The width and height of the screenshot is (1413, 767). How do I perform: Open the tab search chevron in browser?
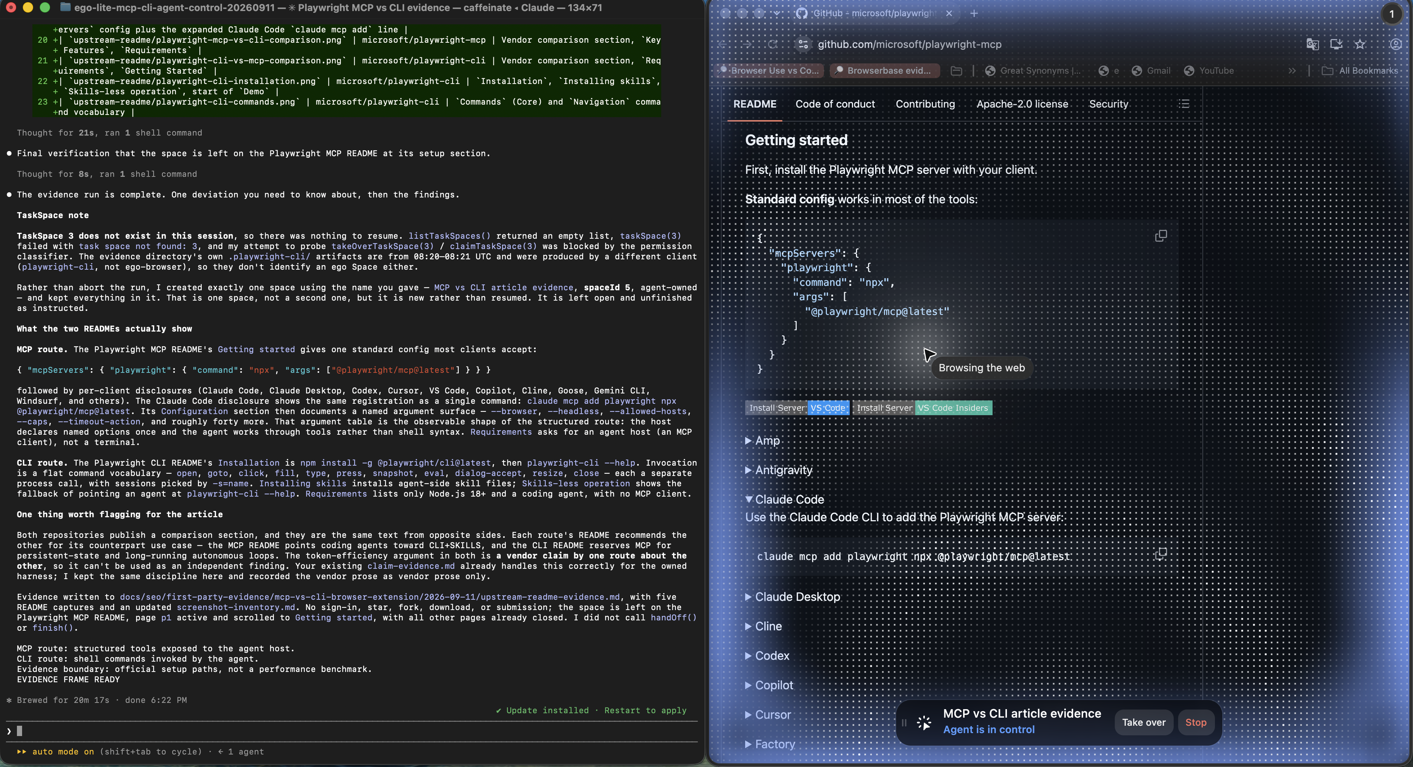(777, 13)
